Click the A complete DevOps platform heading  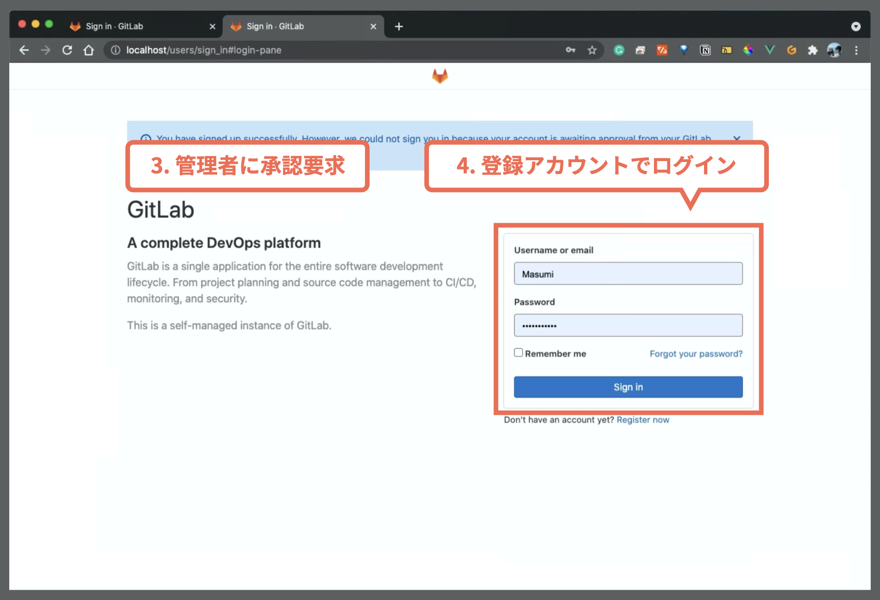[224, 243]
